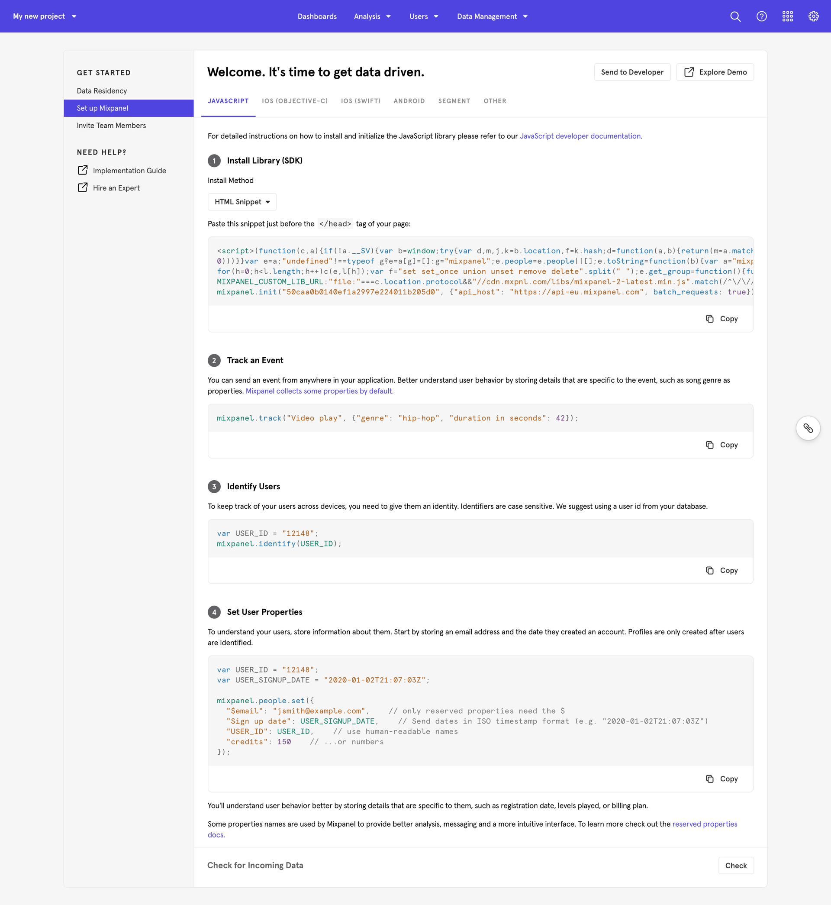Copy the set user properties code
The image size is (831, 905).
point(722,779)
